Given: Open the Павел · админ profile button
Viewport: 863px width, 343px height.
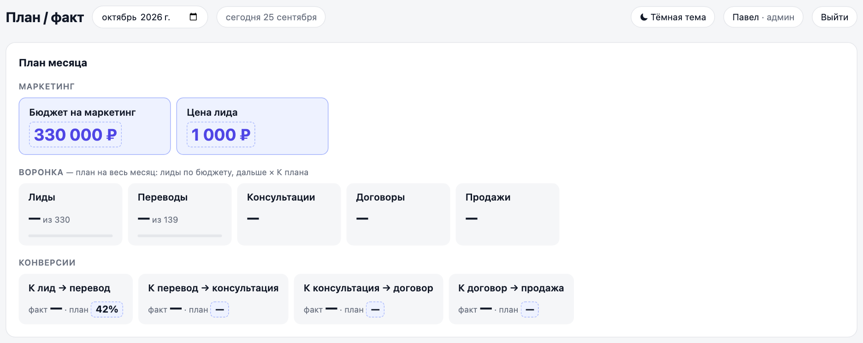Looking at the screenshot, I should pyautogui.click(x=763, y=17).
